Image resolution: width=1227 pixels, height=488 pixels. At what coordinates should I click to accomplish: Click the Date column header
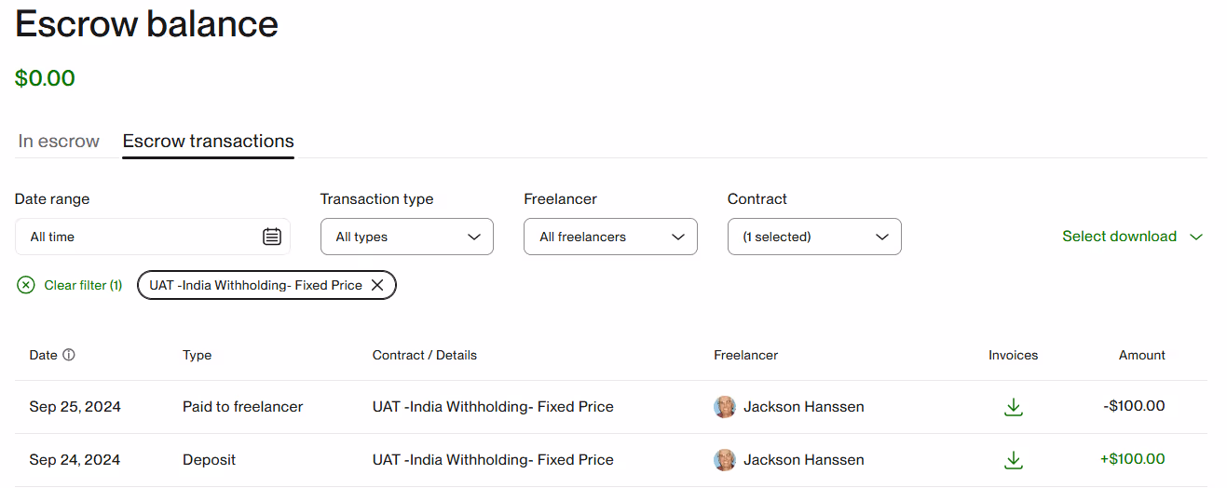(x=43, y=355)
